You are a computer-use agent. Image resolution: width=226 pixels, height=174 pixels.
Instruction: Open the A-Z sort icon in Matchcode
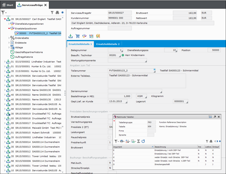(x=127, y=141)
